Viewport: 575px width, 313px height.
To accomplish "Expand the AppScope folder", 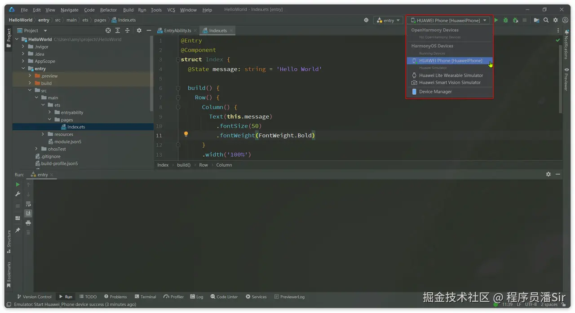I will click(x=23, y=61).
